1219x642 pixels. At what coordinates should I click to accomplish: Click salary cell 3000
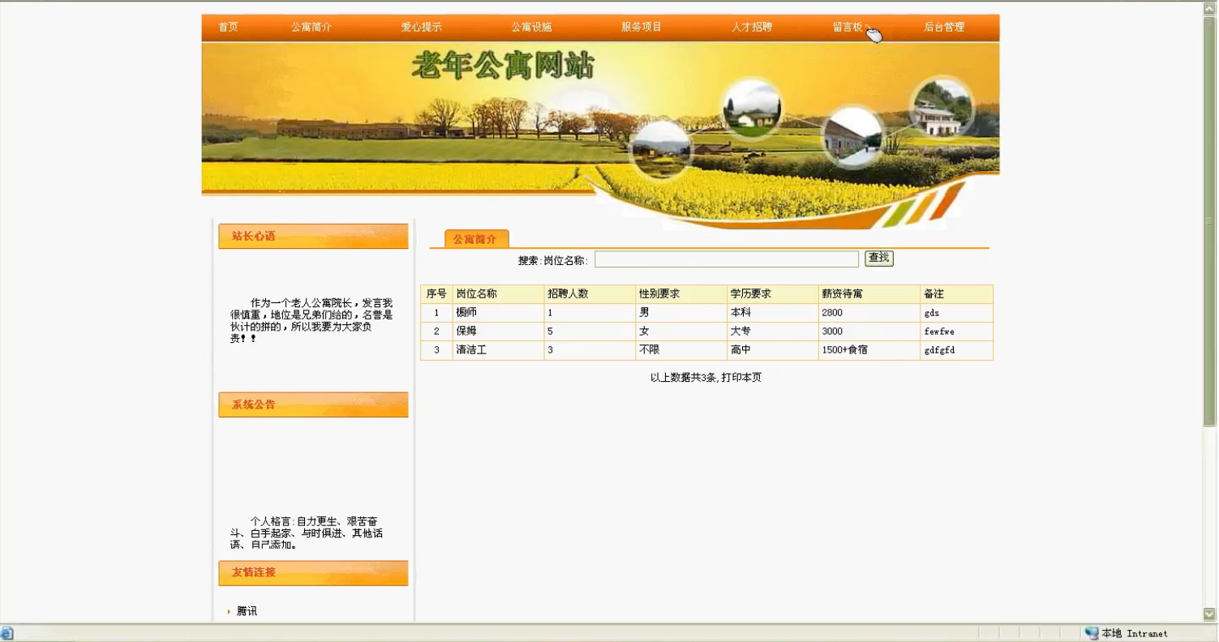coord(869,332)
